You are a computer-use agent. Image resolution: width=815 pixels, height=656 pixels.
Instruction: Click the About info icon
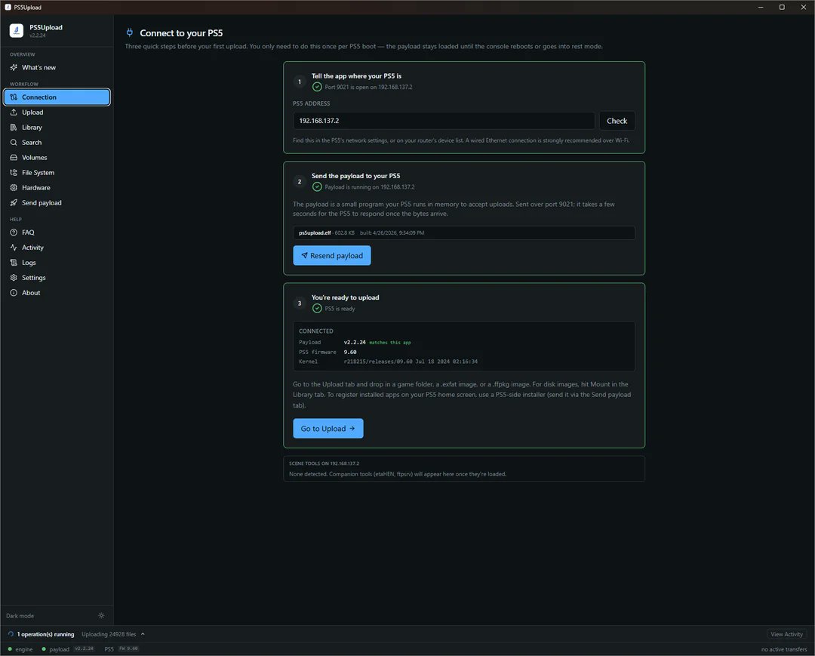pos(14,293)
